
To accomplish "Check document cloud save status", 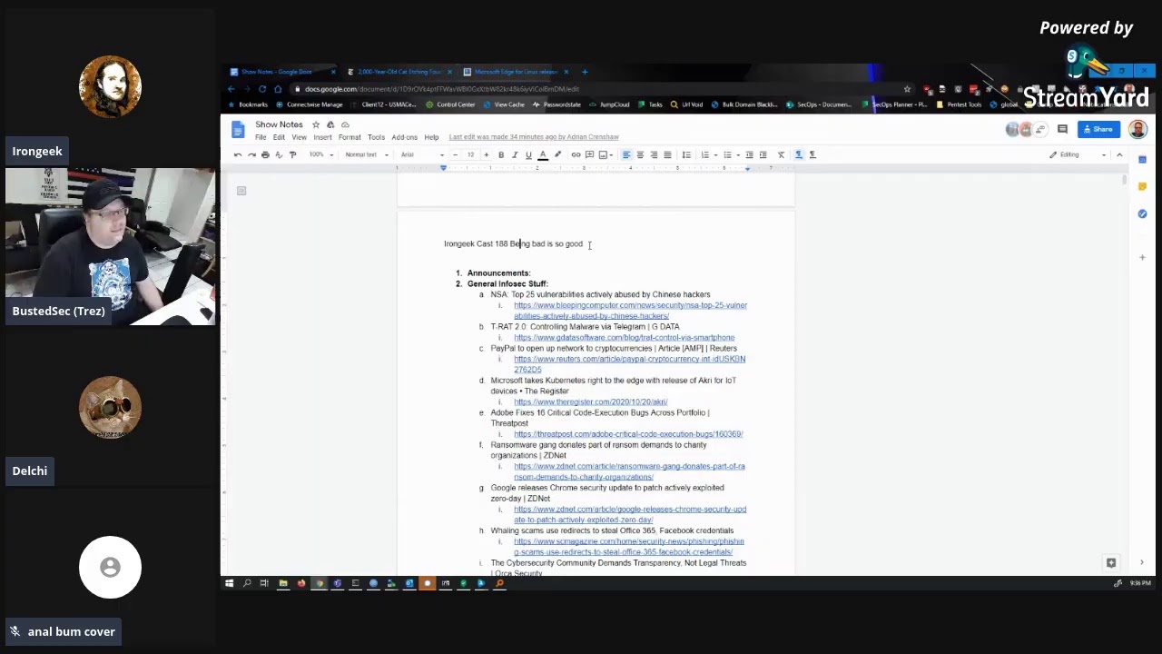I will pos(345,124).
